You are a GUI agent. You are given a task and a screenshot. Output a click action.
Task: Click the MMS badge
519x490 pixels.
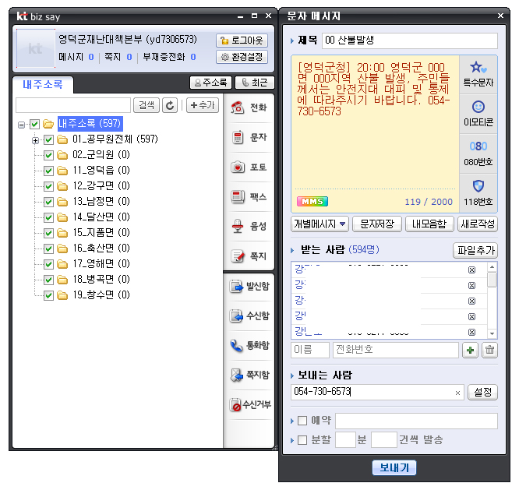coord(312,201)
